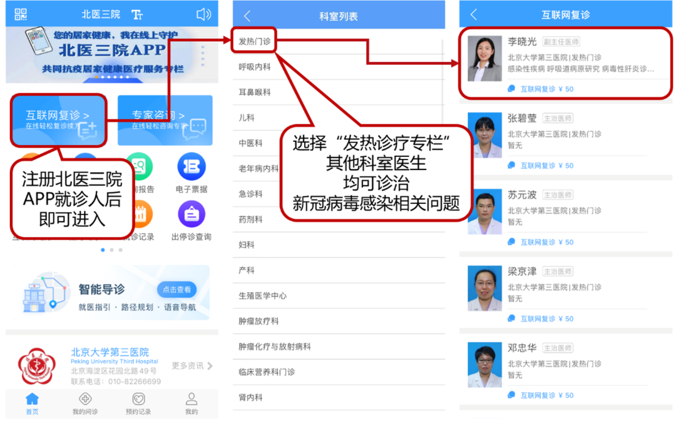Viewport: 676px width, 436px height.
Task: Open 专家咨询 expert consultation tile
Action: 165,120
